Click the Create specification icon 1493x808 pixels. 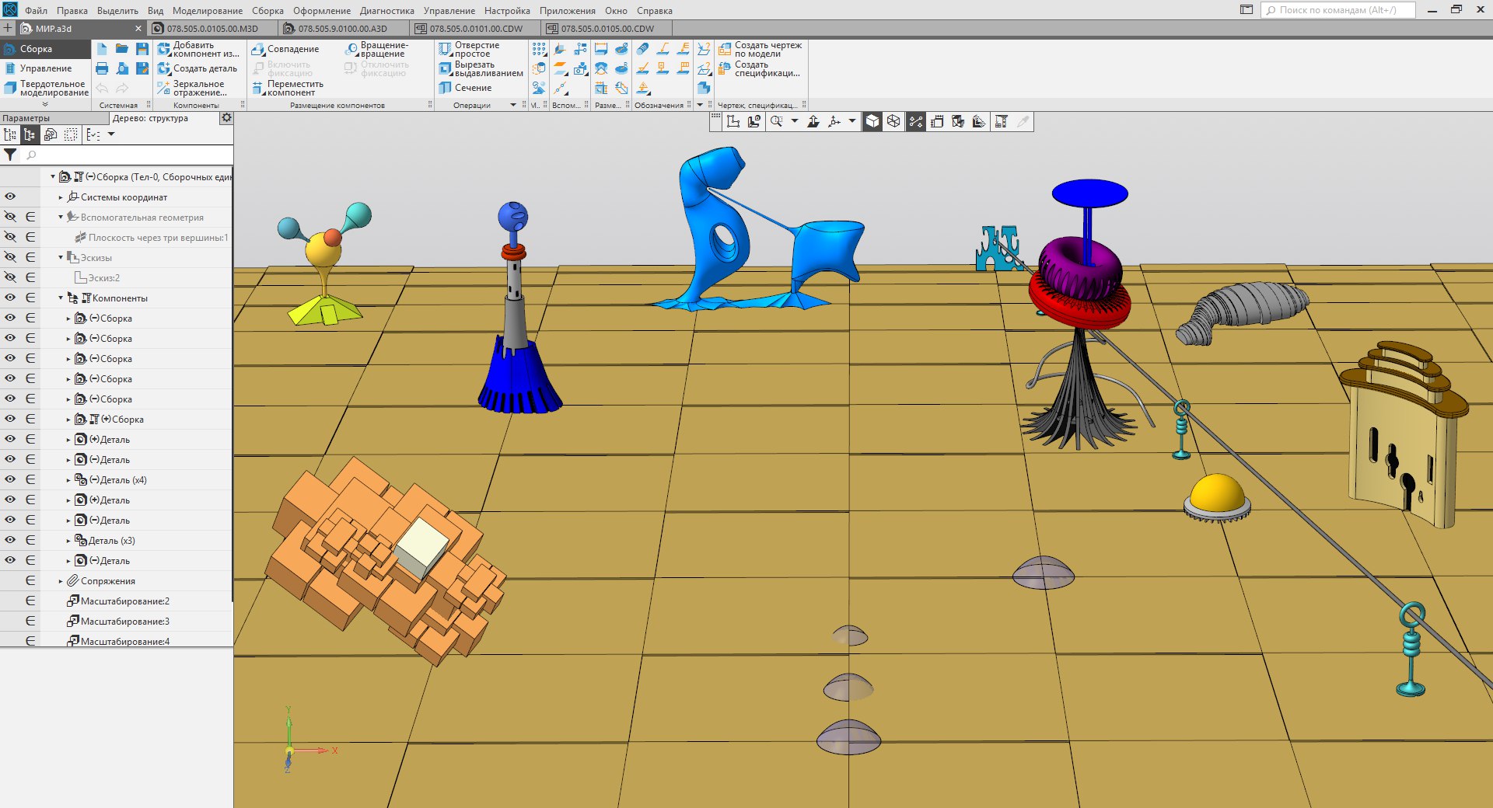click(725, 68)
